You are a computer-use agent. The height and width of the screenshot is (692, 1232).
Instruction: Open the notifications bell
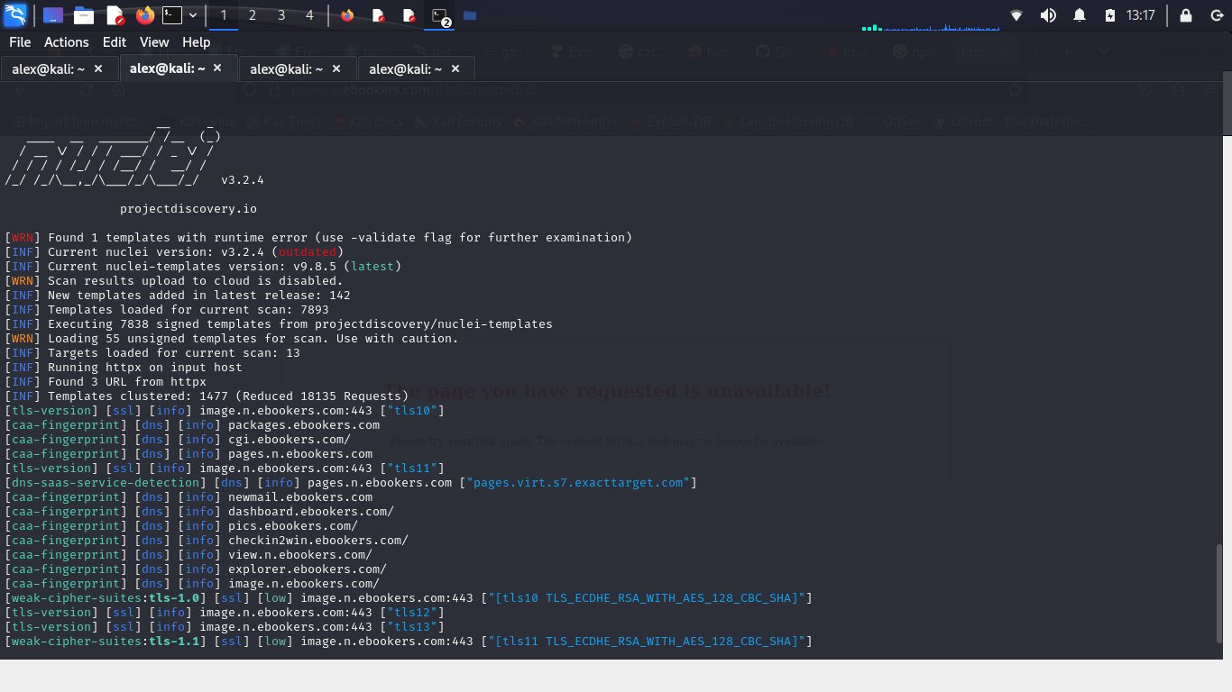(x=1080, y=15)
